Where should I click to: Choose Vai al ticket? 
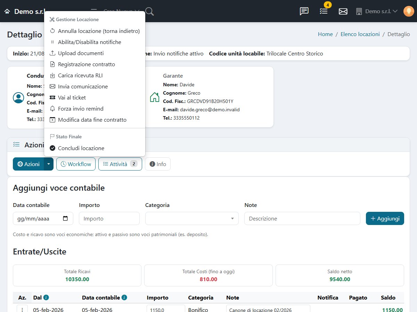(95, 98)
